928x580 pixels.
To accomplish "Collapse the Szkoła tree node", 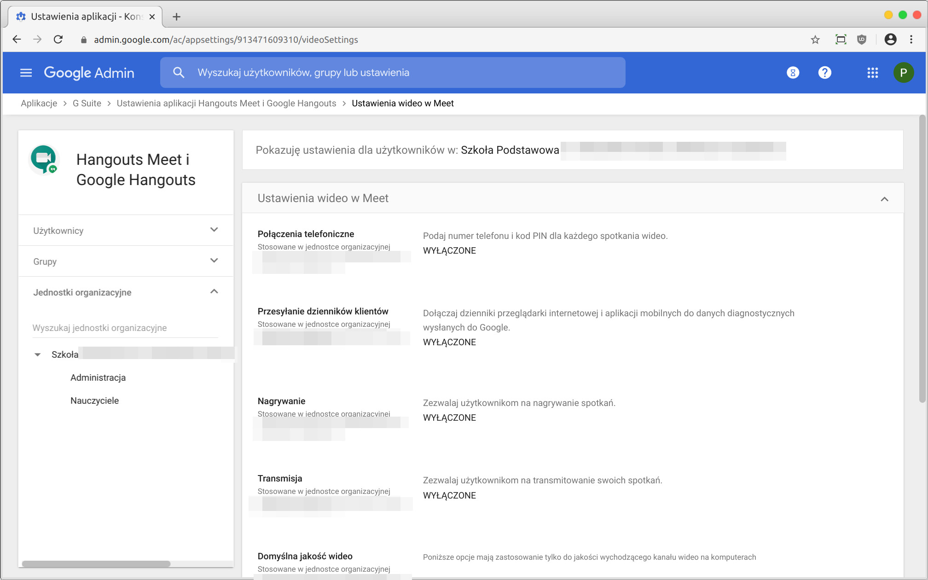I will pyautogui.click(x=38, y=354).
